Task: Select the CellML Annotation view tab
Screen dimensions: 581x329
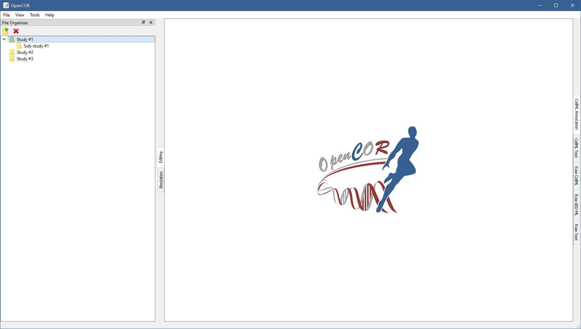Action: click(576, 114)
